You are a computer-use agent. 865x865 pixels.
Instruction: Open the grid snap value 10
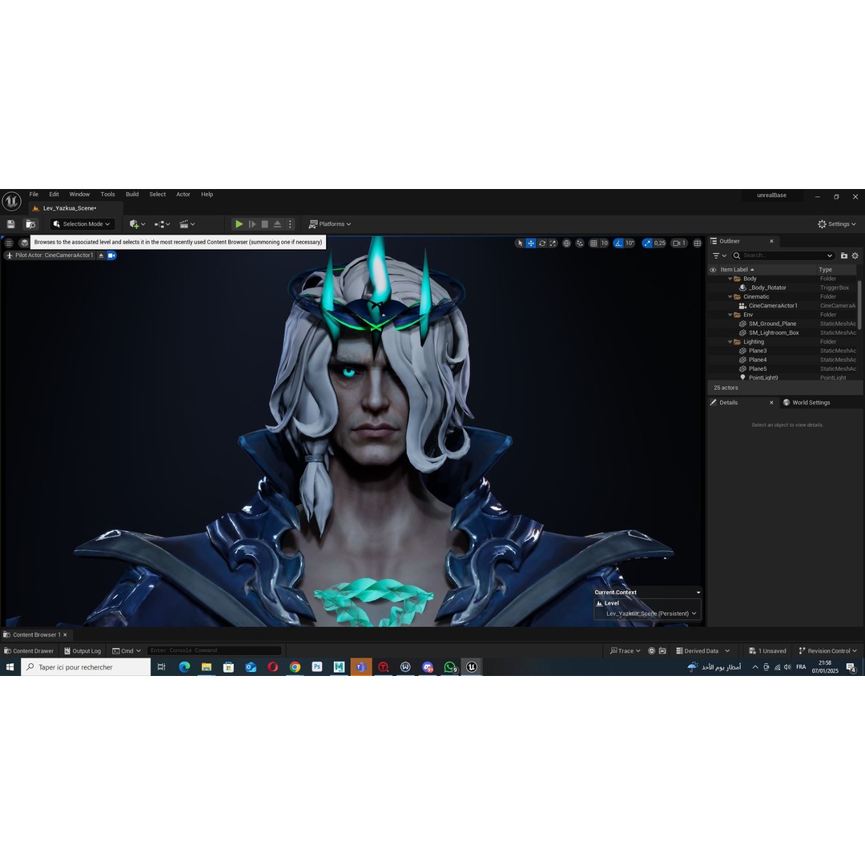click(604, 243)
